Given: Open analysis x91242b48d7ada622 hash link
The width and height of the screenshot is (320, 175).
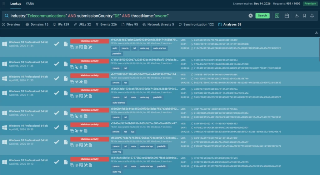Looking at the screenshot, I should [x=144, y=40].
